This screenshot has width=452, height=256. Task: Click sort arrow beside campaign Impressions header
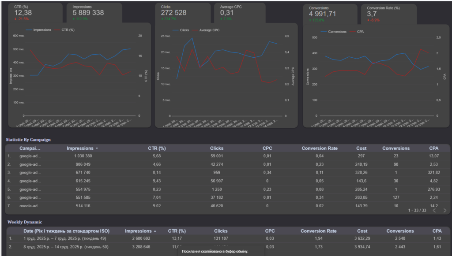(97, 148)
